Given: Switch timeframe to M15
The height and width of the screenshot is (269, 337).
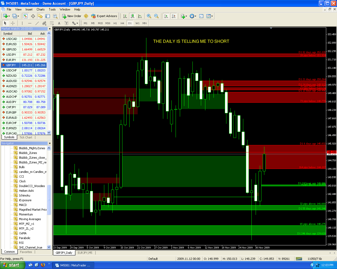Looking at the screenshot, I should [100, 23].
